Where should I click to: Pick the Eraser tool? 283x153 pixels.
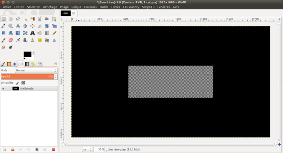[11, 40]
